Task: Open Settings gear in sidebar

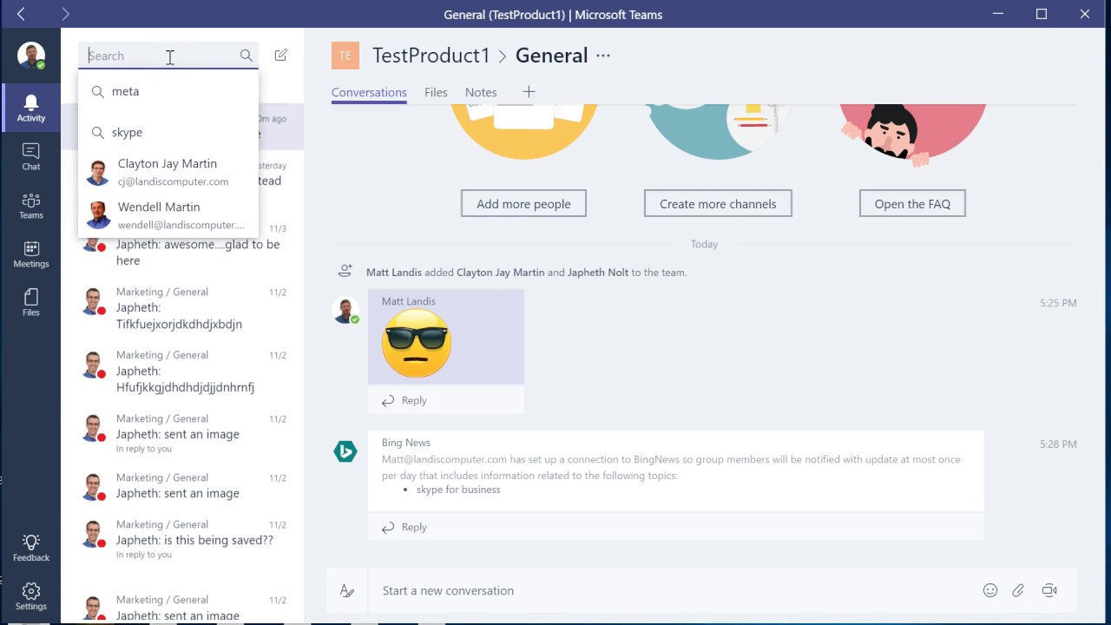Action: point(31,596)
